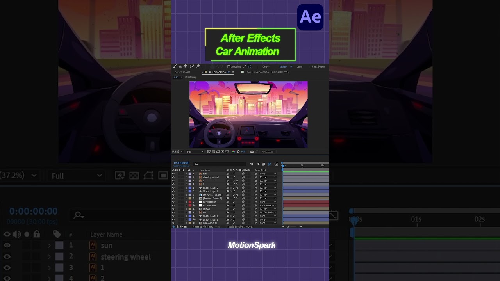Open parent dropdown of car layer
The height and width of the screenshot is (281, 500).
[x=268, y=212]
